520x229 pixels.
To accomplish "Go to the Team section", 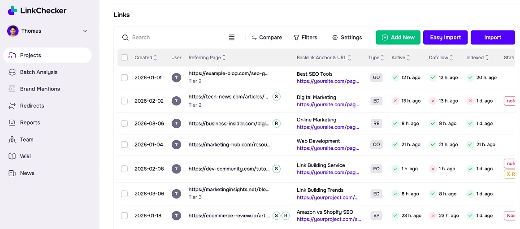I will coord(26,139).
